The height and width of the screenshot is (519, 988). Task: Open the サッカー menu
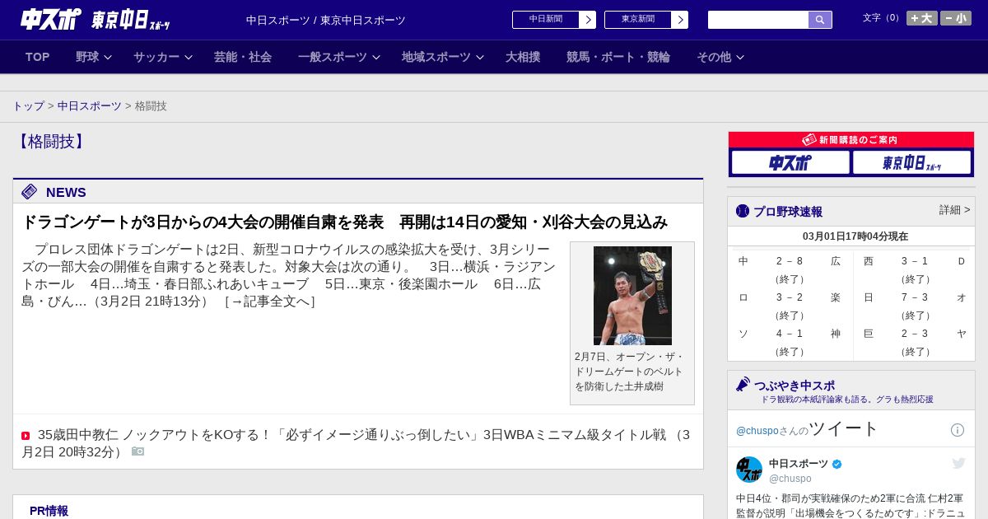[156, 57]
